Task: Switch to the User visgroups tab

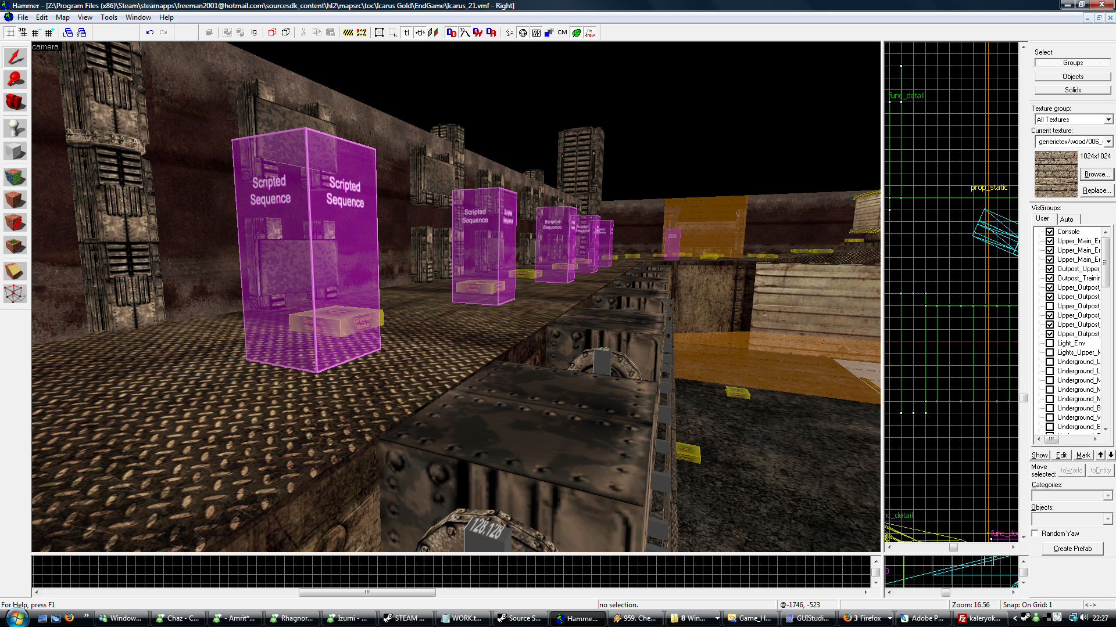Action: (1042, 218)
